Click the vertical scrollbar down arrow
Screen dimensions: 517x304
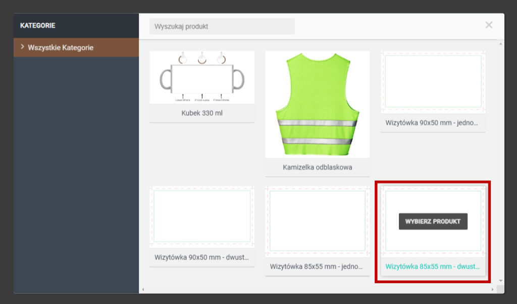(x=500, y=280)
